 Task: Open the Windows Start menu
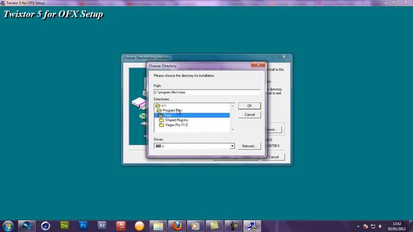click(8, 226)
